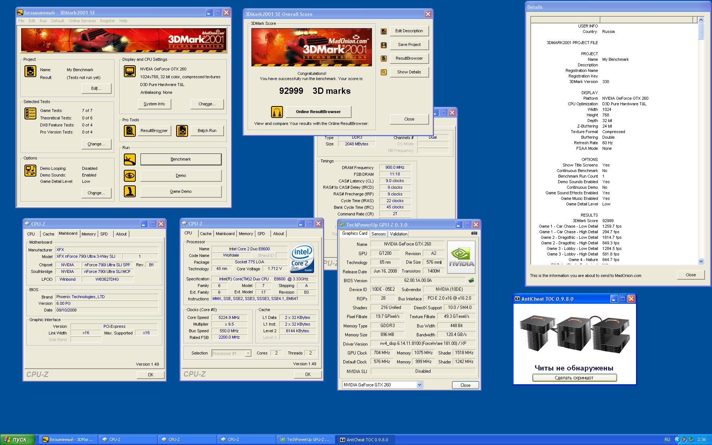The image size is (712, 445).
Task: Click Change... button under Selected Tests
Action: [96, 144]
